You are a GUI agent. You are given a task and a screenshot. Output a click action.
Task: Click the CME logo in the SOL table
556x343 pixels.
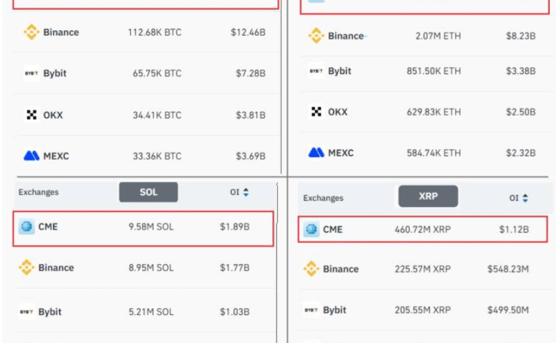click(27, 226)
